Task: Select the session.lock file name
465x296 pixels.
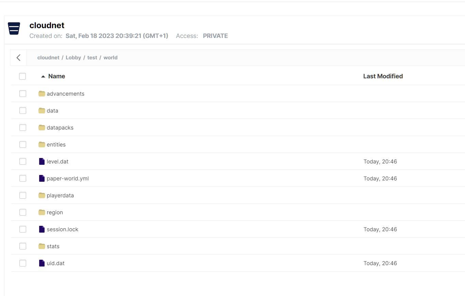Action: (63, 229)
